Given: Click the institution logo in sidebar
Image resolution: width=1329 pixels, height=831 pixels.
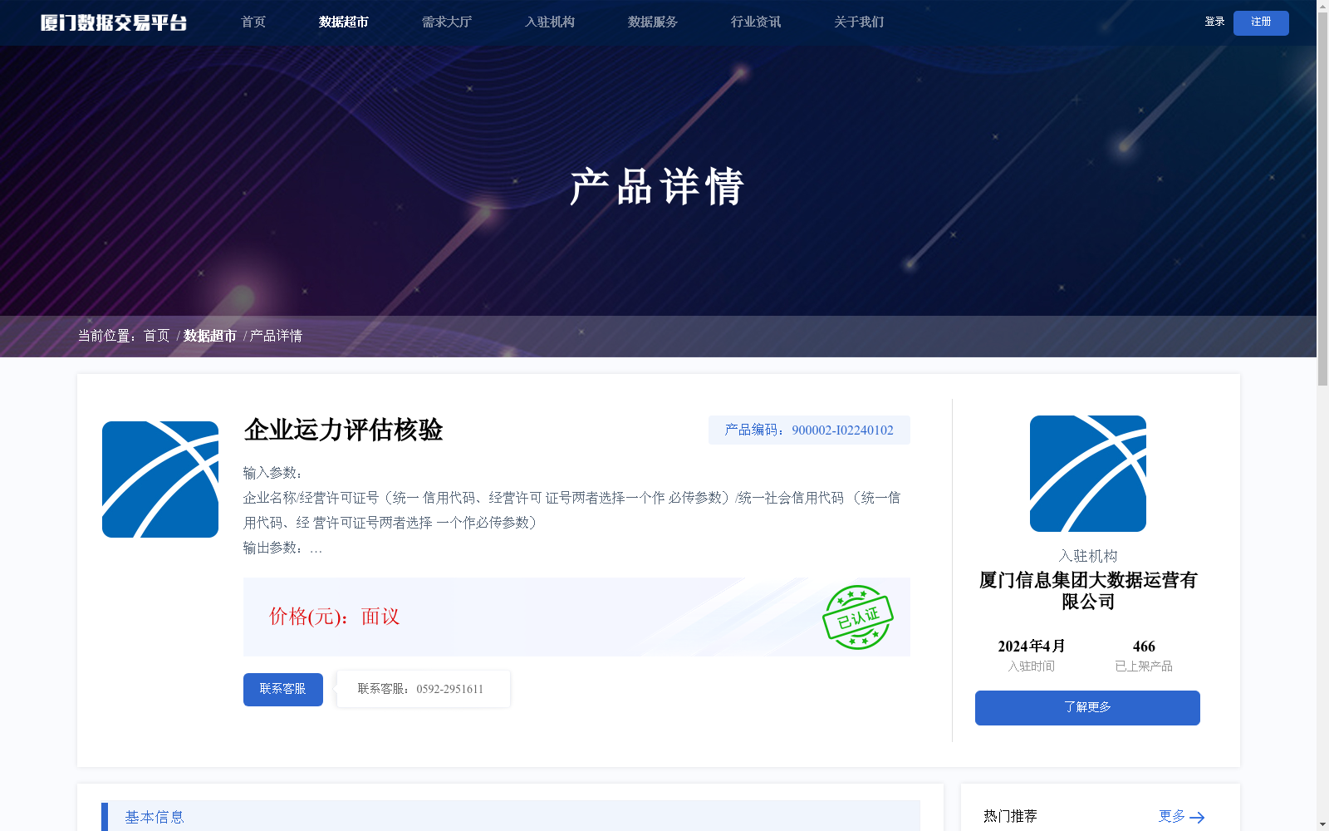Looking at the screenshot, I should 1088,474.
